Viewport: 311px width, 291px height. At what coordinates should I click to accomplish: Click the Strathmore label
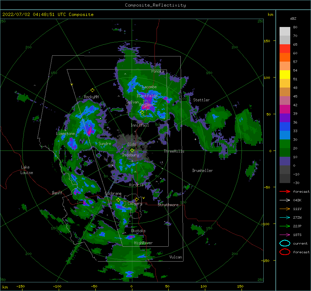[x=168, y=205]
